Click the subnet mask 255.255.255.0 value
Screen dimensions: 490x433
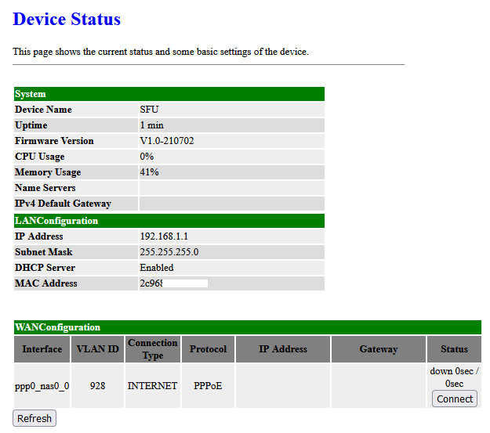point(169,252)
